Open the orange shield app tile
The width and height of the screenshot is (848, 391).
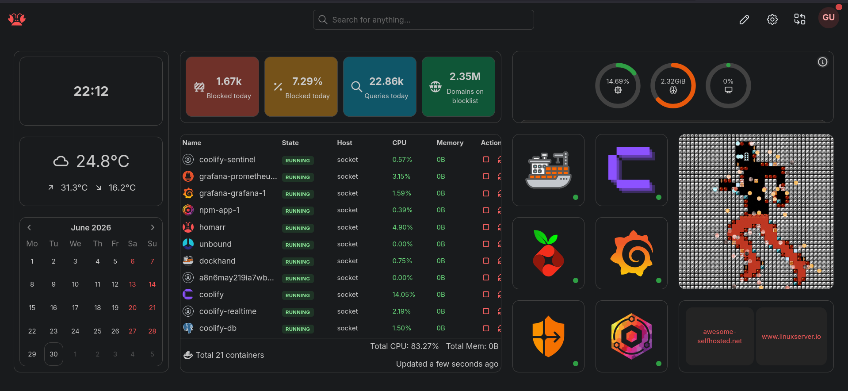click(x=548, y=336)
